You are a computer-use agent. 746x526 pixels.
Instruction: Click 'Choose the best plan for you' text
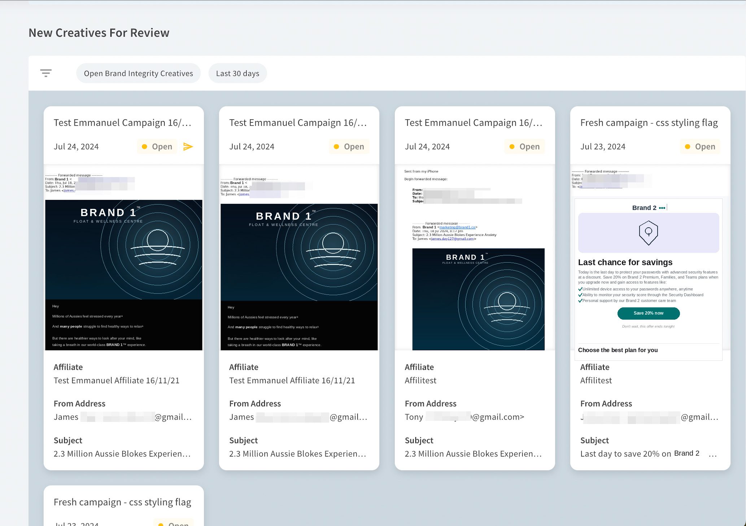(618, 350)
